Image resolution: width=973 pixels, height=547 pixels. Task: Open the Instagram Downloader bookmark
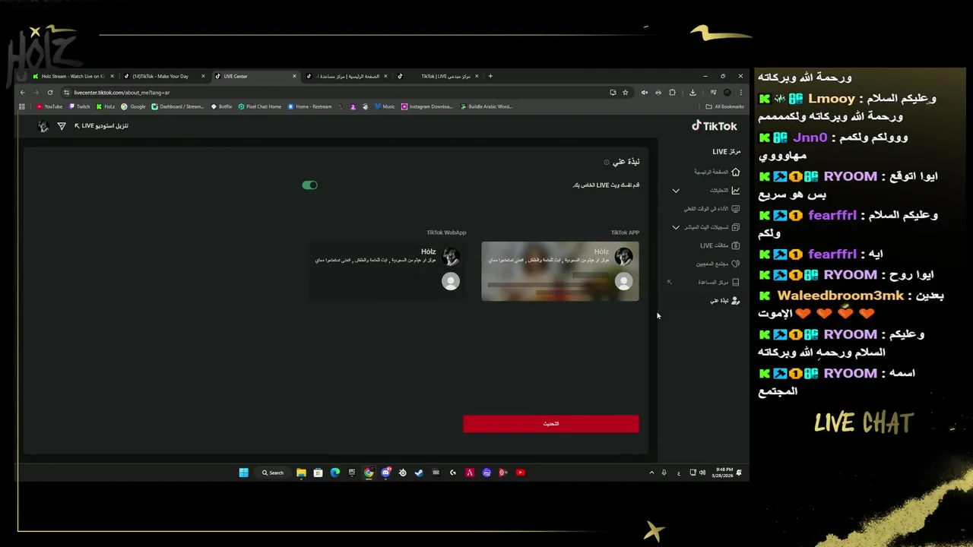426,106
